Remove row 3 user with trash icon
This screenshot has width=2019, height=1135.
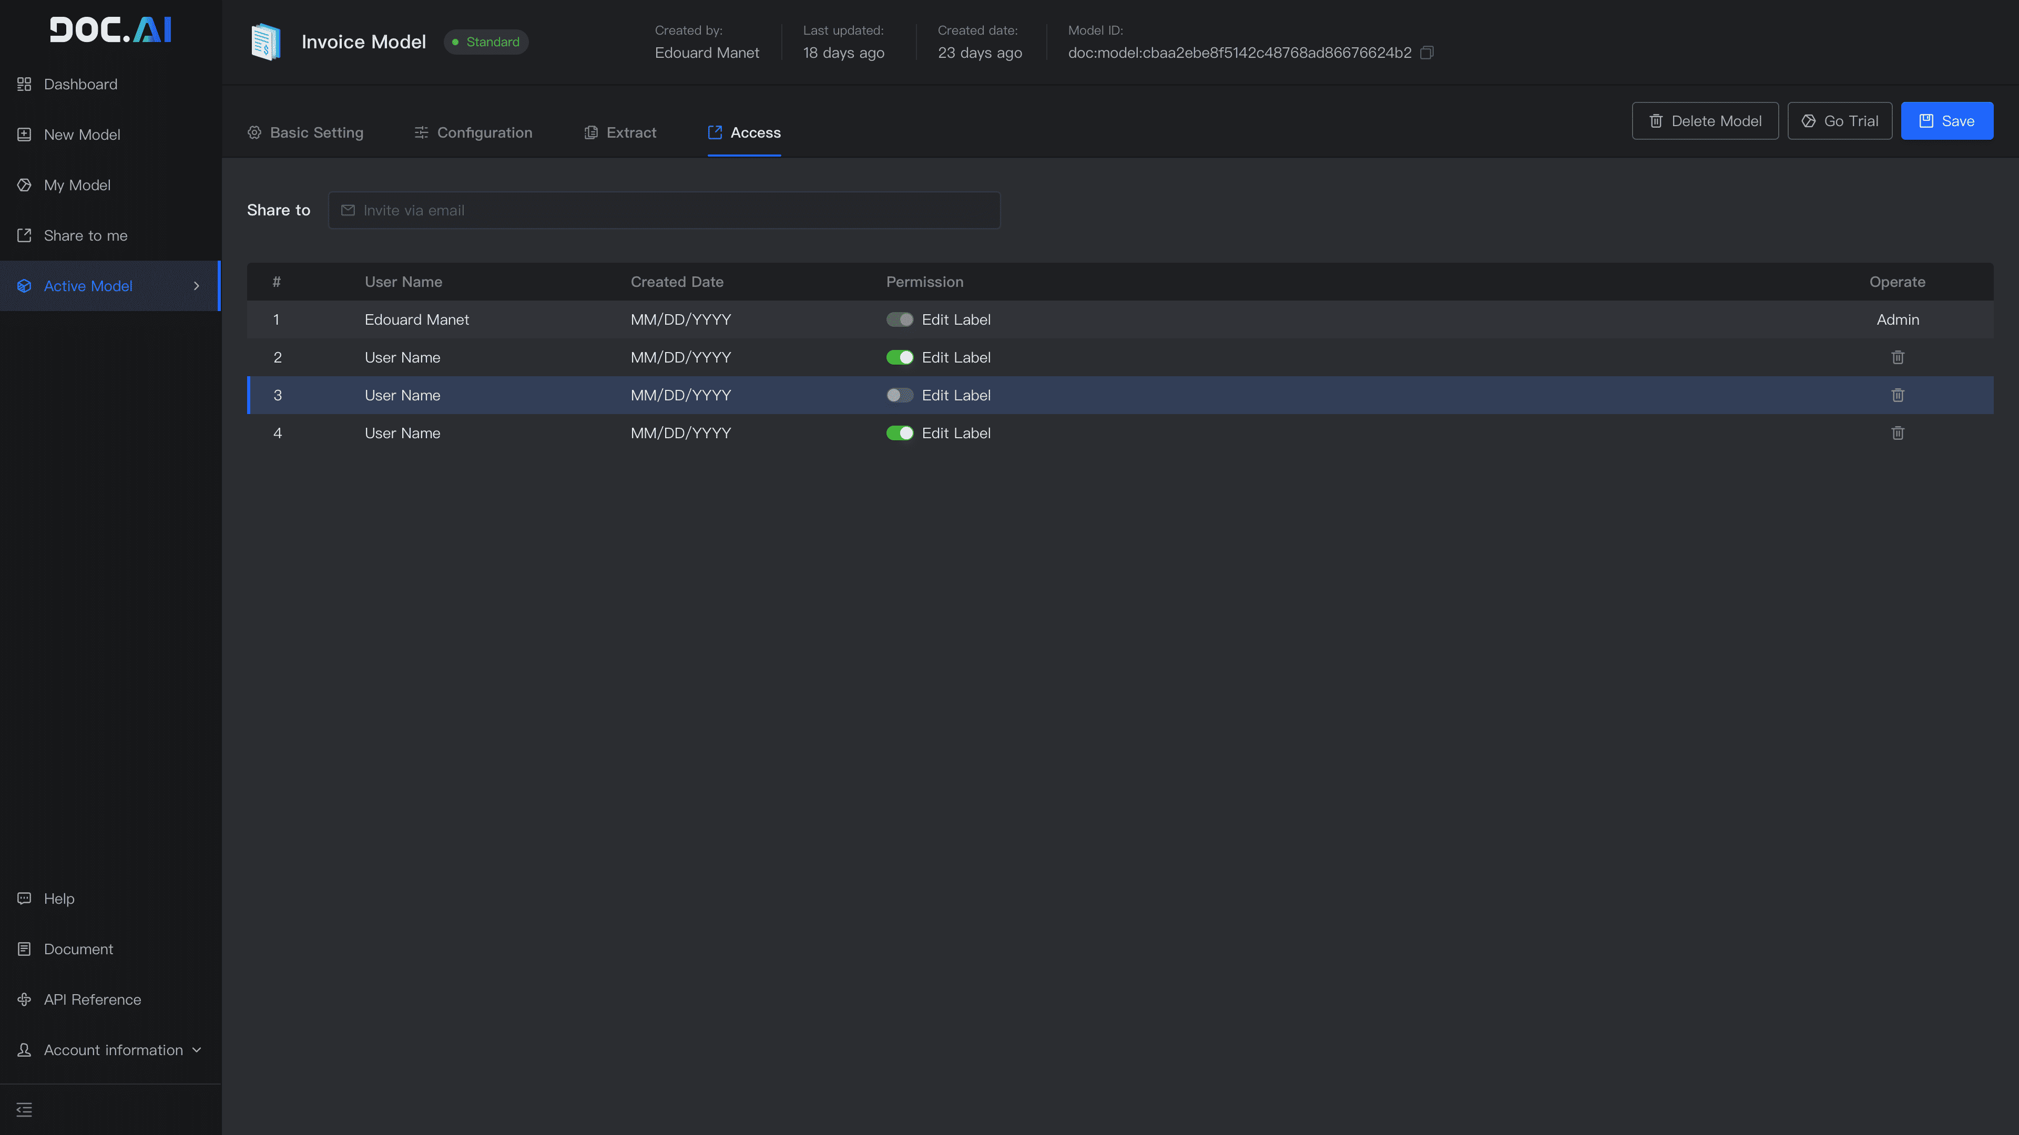(1896, 395)
